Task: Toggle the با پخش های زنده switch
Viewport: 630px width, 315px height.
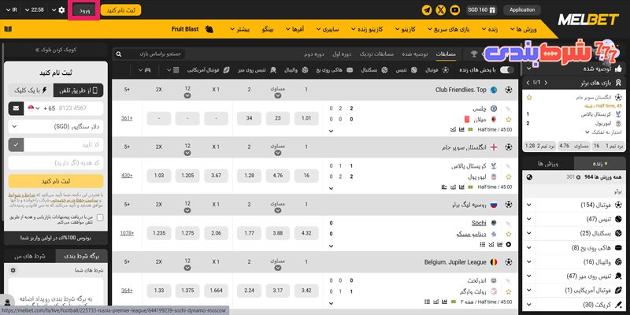Action: 506,70
